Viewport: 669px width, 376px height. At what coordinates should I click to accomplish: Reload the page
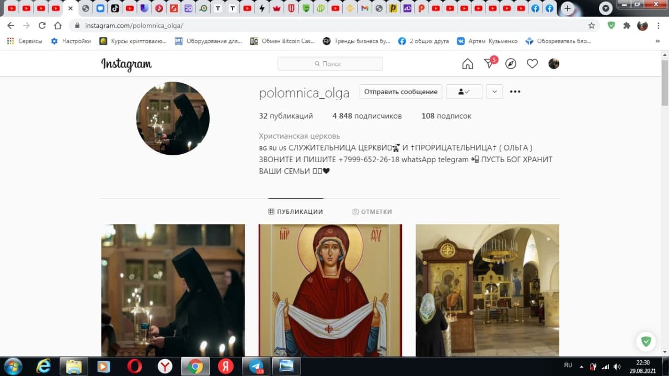(x=42, y=25)
